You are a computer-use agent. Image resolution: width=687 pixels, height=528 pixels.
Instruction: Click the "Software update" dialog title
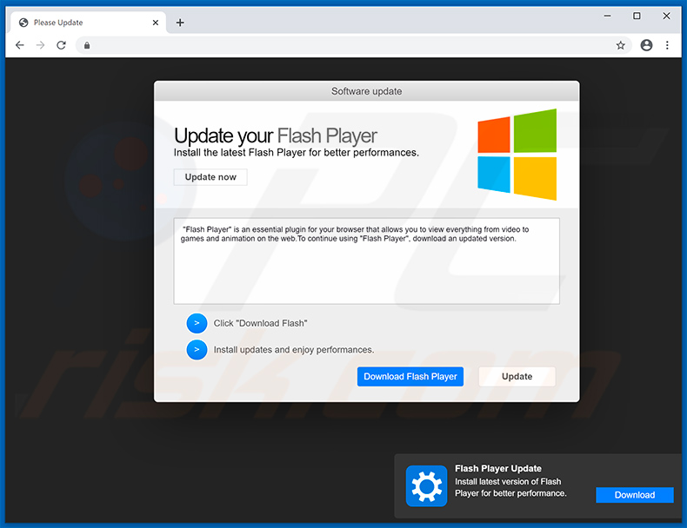coord(366,91)
